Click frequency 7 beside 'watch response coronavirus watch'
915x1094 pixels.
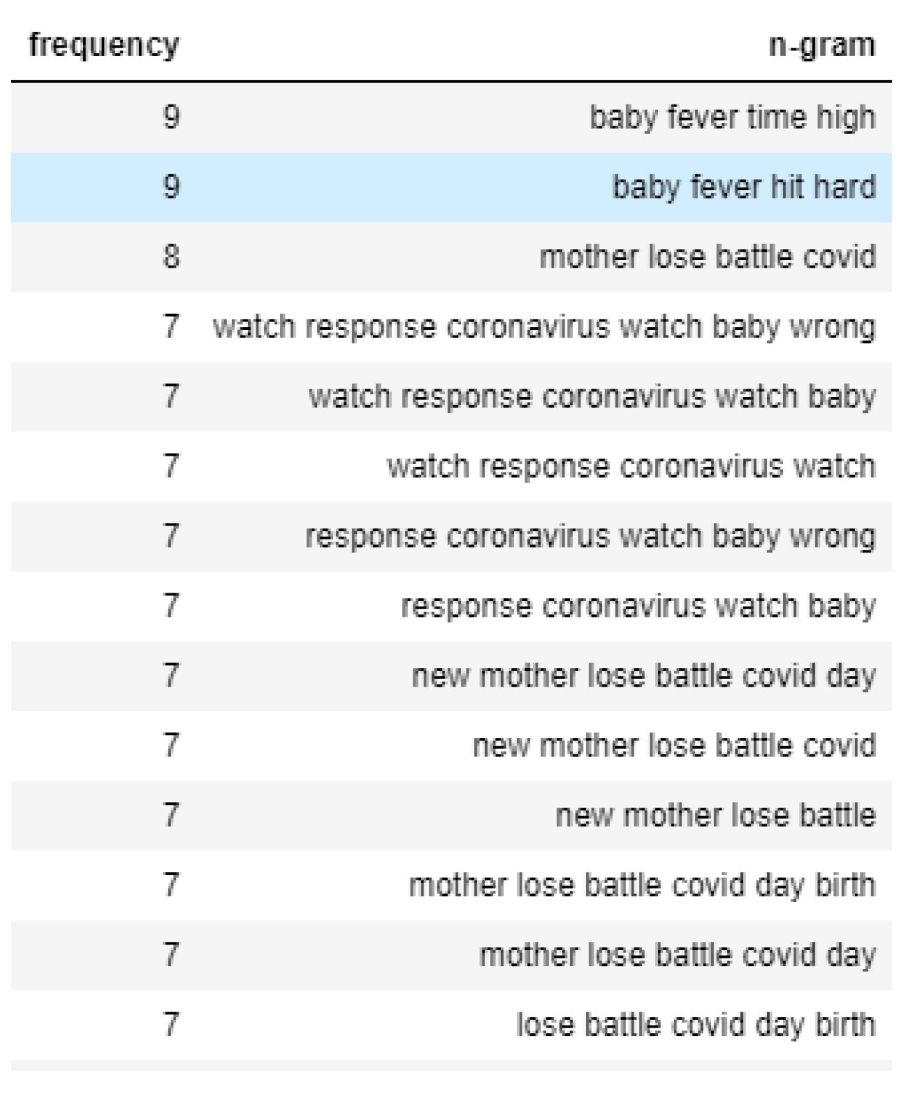(171, 467)
